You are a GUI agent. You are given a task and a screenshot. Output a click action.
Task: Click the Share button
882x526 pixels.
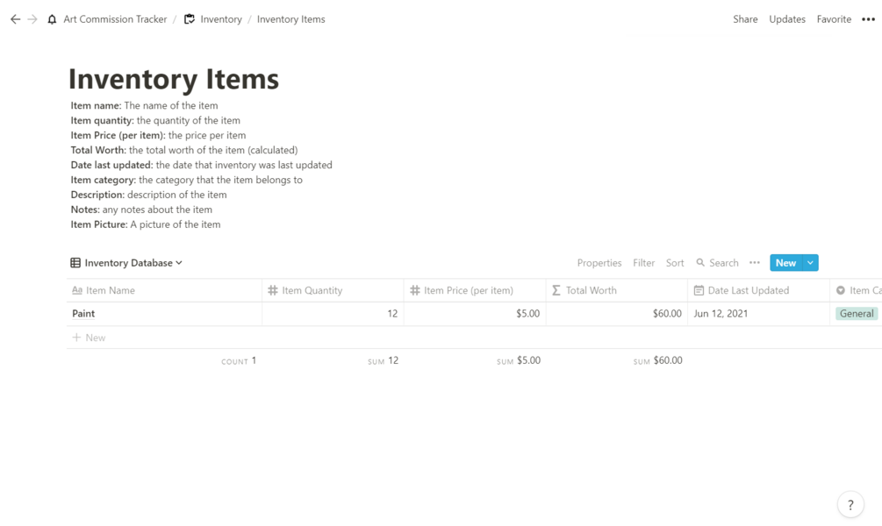click(x=745, y=19)
